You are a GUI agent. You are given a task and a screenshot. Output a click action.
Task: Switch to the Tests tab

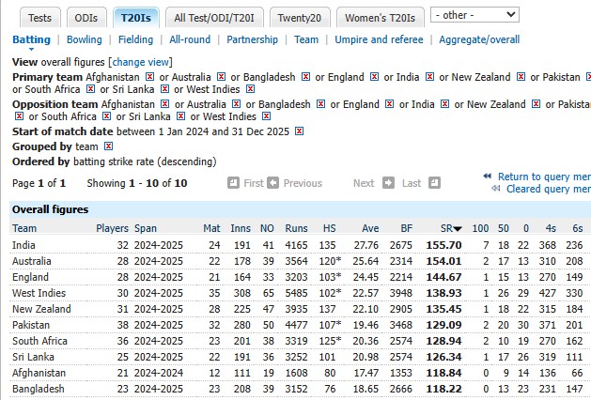click(x=40, y=18)
